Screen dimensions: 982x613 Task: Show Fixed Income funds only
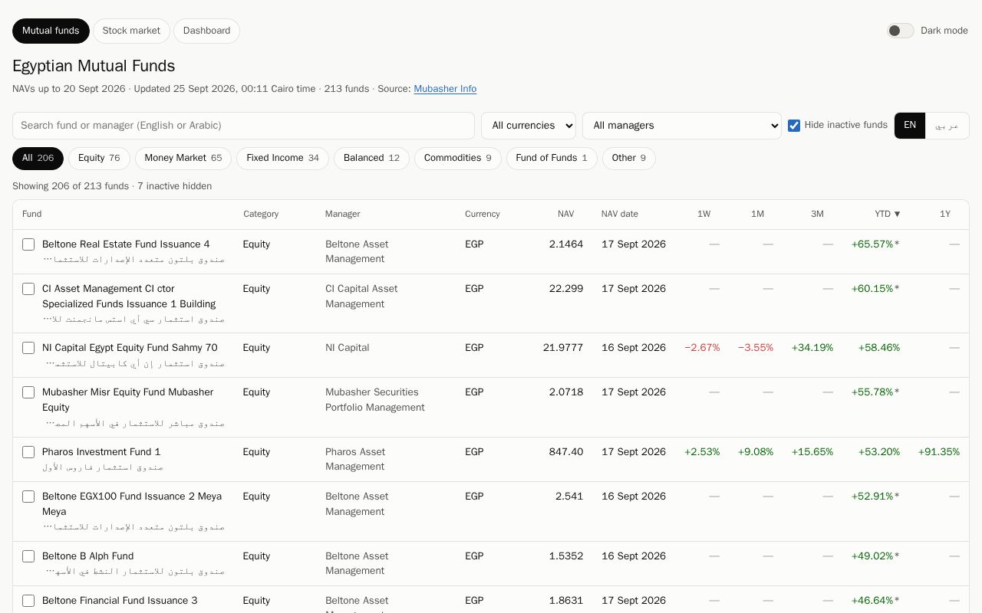pos(282,158)
